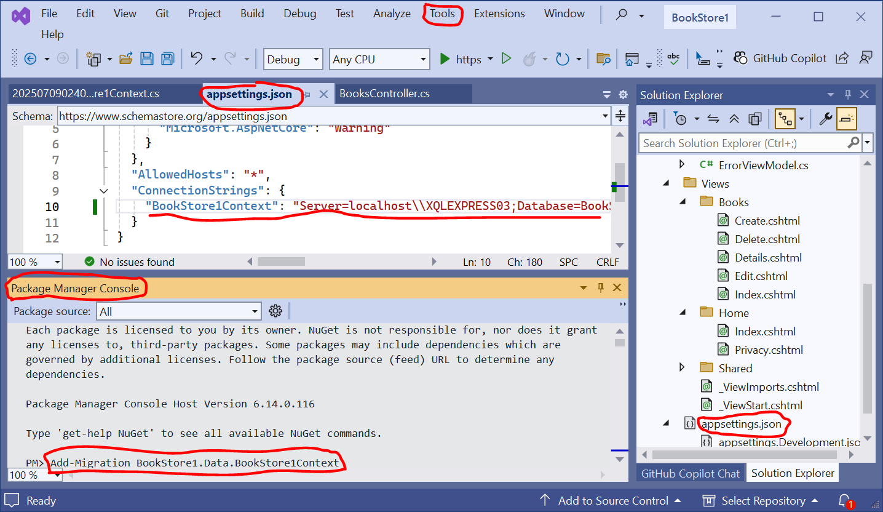The width and height of the screenshot is (883, 512).
Task: Save the current file using the single-disk icon
Action: point(147,59)
